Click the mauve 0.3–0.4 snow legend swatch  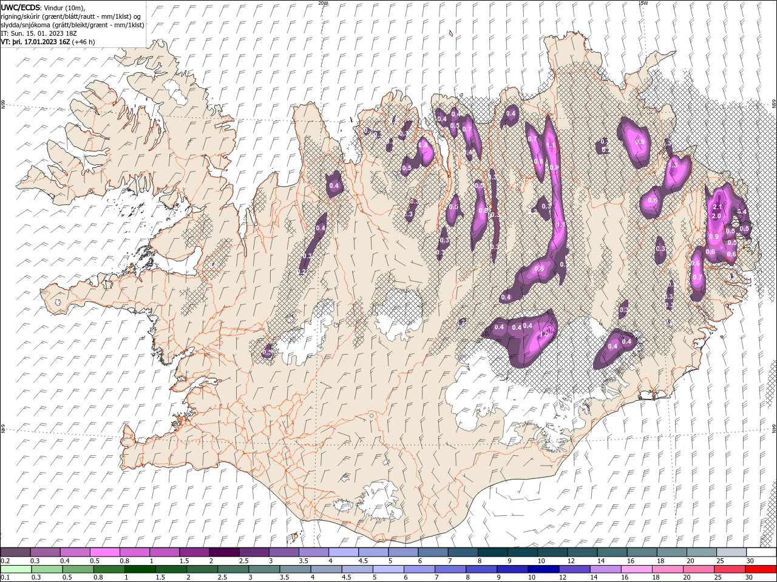[x=45, y=552]
